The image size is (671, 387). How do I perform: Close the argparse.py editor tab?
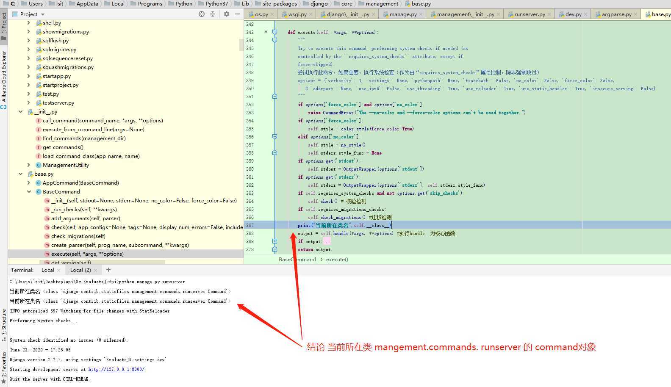636,14
